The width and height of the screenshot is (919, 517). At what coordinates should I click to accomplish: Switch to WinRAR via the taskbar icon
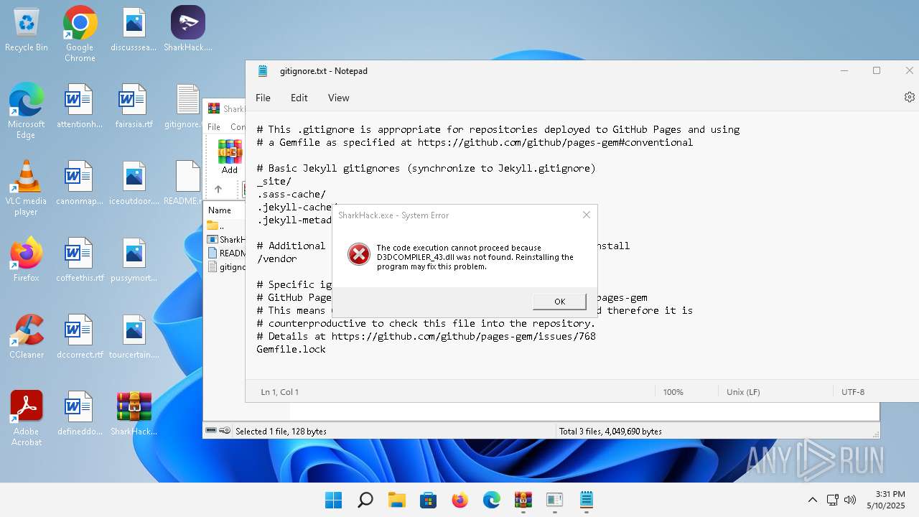(523, 500)
